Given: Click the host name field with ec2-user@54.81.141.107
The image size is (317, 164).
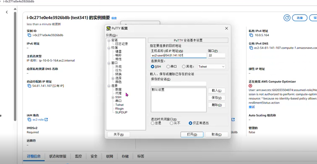Looking at the screenshot, I should click(179, 55).
